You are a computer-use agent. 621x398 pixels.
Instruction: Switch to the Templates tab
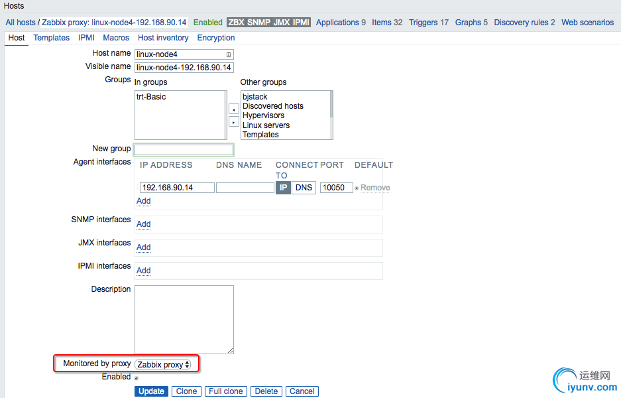pyautogui.click(x=52, y=38)
